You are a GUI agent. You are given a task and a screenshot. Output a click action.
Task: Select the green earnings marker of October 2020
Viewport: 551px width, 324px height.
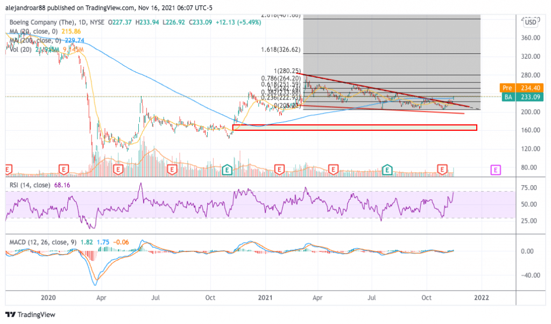pyautogui.click(x=227, y=170)
